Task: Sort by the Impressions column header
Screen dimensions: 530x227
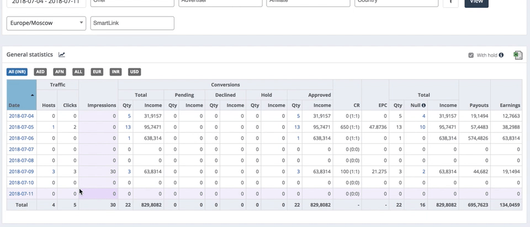Action: pyautogui.click(x=102, y=105)
